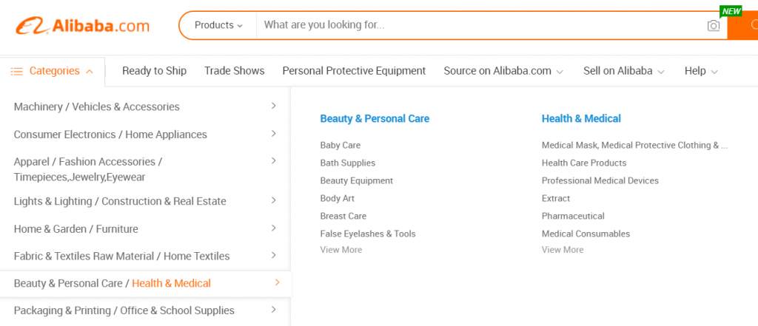Screen dimensions: 758x326
Task: Click the Categories hamburger list icon
Action: click(17, 72)
